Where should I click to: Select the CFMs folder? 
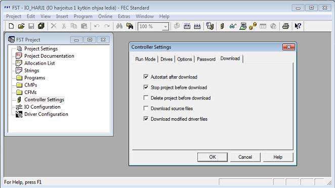coord(30,92)
